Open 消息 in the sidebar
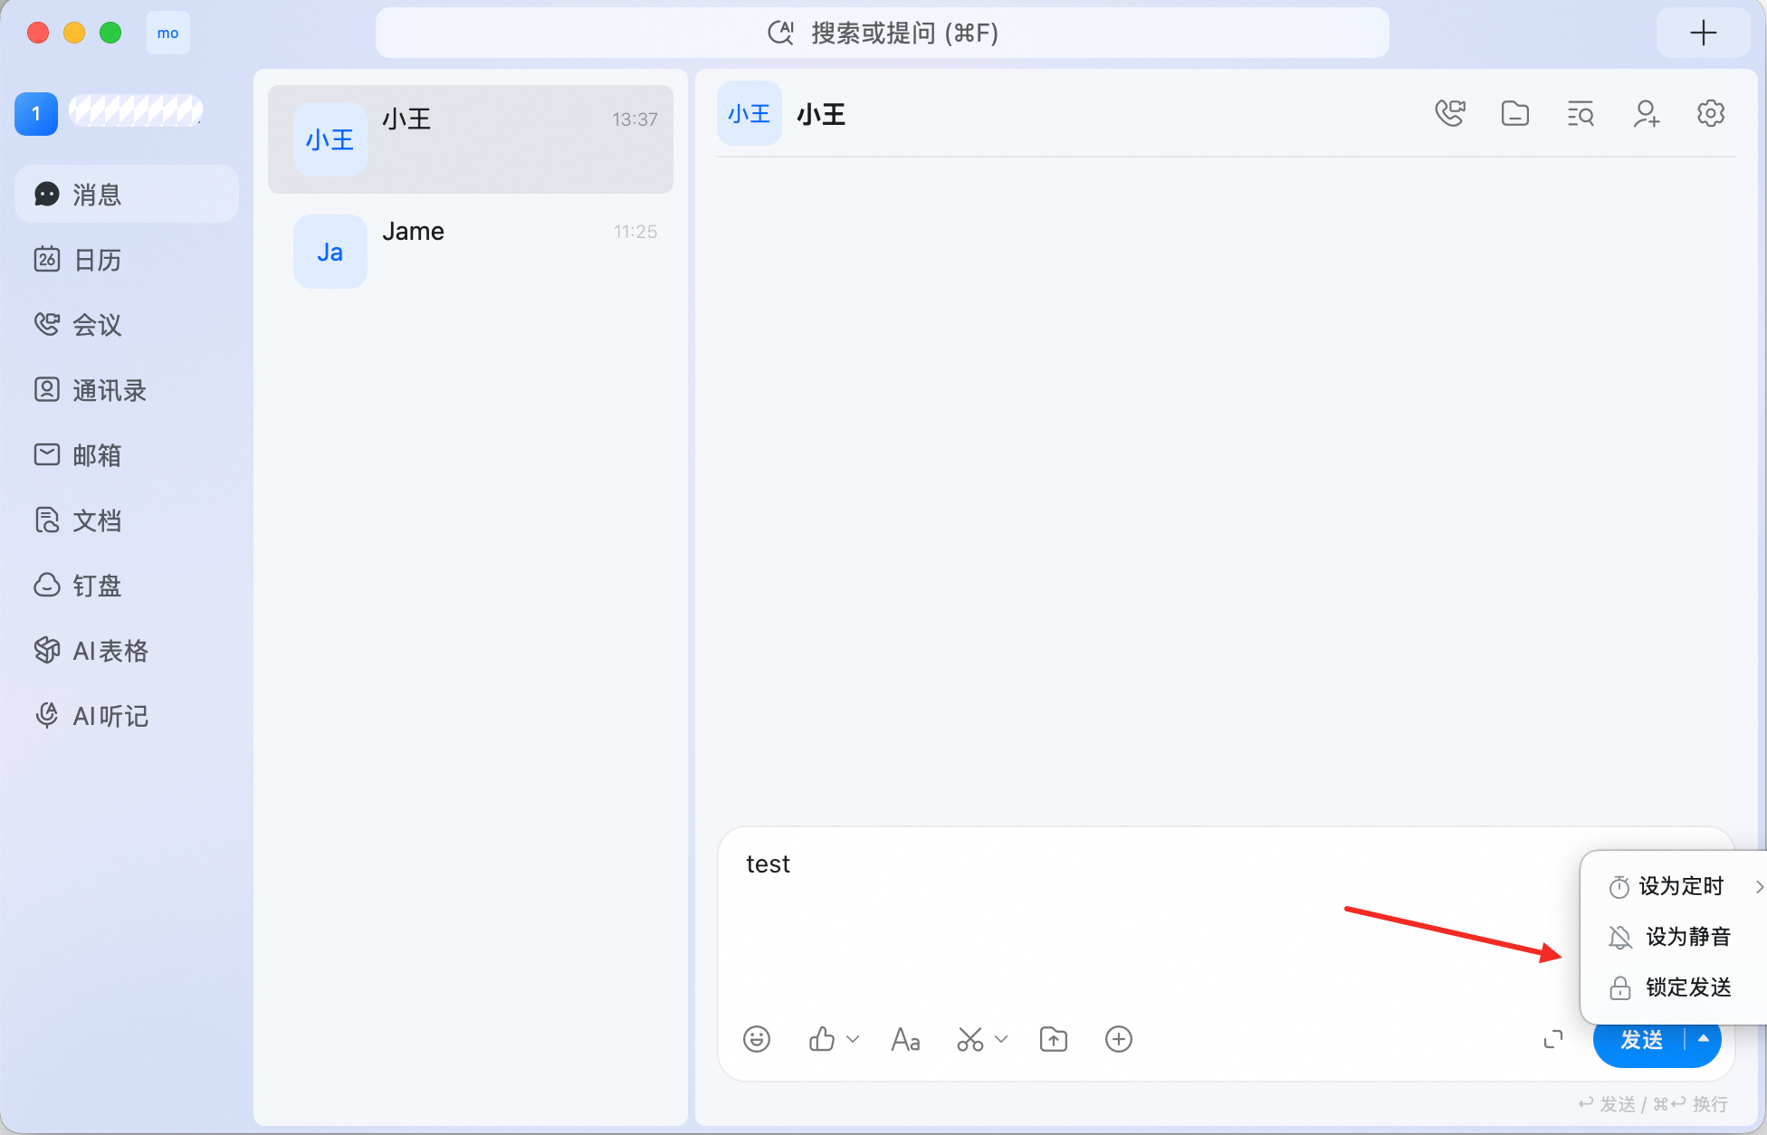 [127, 195]
